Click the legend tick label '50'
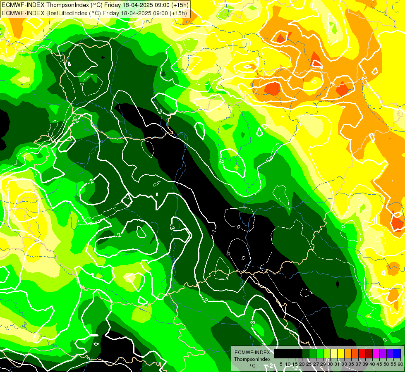Screen dimensions: 405x372 [x=386, y=364]
